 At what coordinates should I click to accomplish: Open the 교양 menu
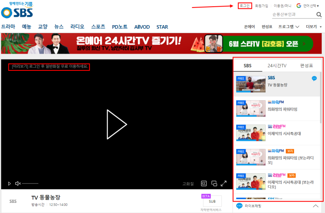click(x=43, y=27)
